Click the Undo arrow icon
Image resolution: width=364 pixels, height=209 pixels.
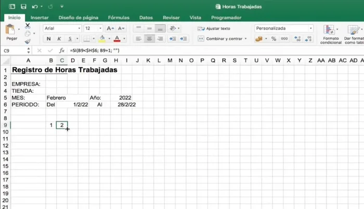(35, 6)
